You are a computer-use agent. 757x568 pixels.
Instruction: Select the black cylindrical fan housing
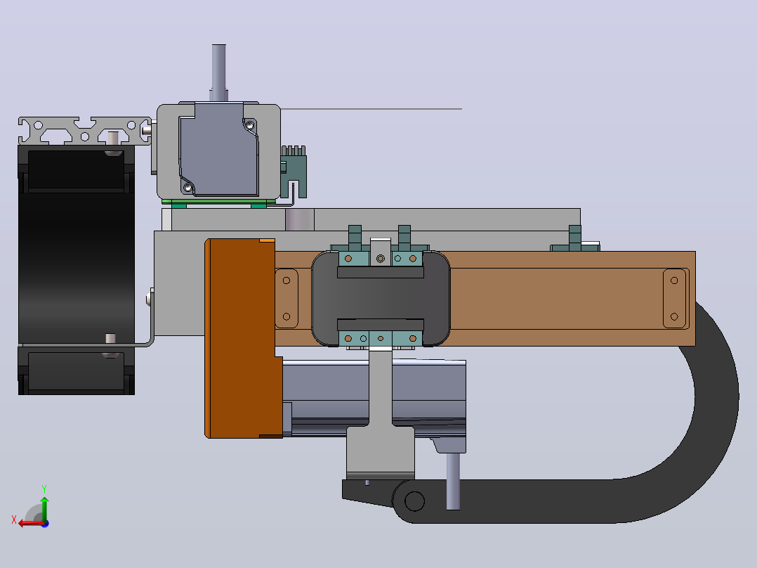(x=77, y=270)
